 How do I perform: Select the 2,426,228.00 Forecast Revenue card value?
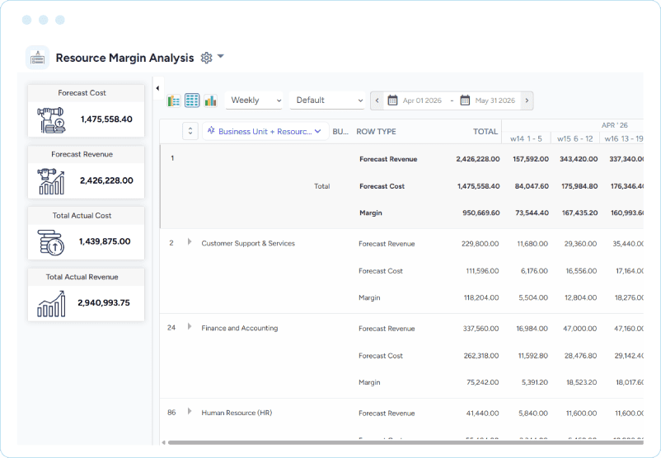[x=106, y=180]
